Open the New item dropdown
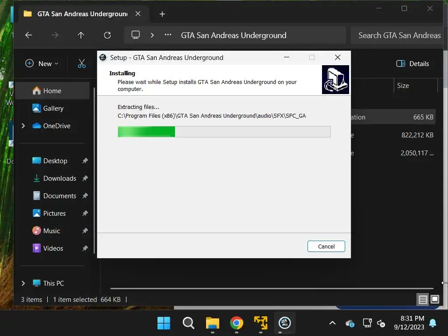This screenshot has height=336, width=448. [42, 63]
